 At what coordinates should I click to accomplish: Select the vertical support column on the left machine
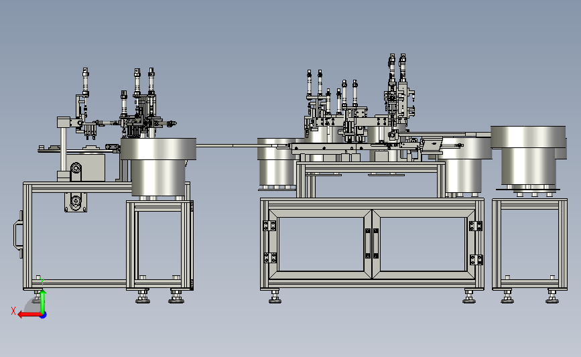[64, 149]
